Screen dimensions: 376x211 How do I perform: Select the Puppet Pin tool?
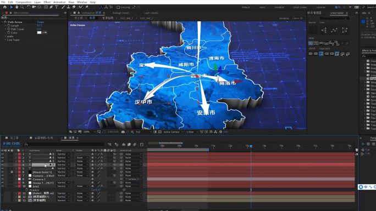coord(87,7)
